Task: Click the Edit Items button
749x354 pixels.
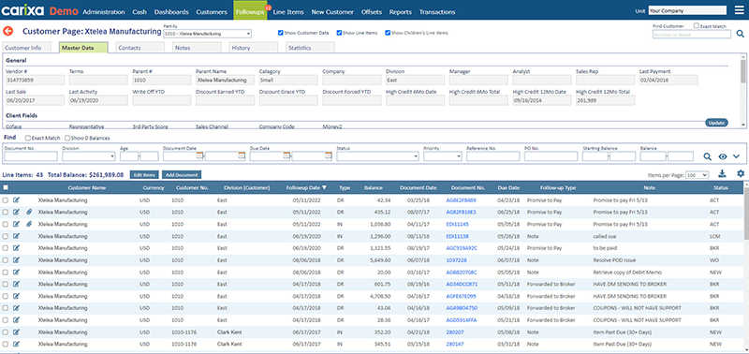Action: [144, 175]
